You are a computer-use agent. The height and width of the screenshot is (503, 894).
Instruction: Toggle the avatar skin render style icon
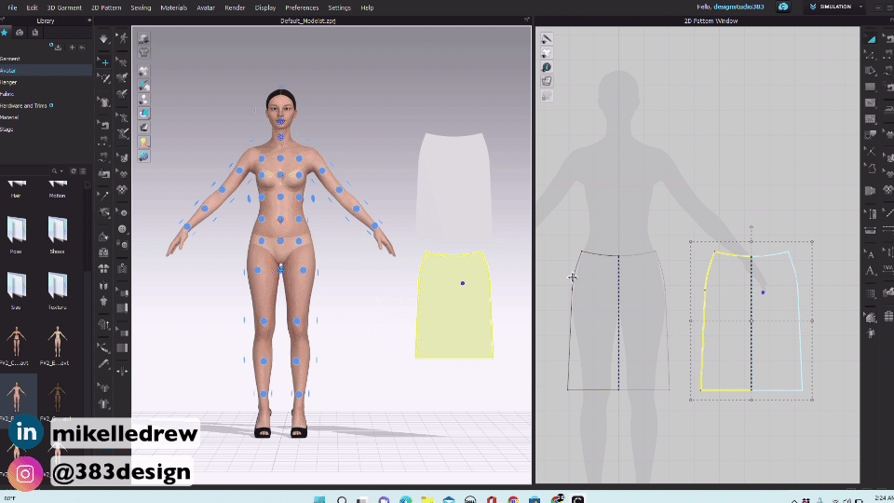tap(143, 142)
